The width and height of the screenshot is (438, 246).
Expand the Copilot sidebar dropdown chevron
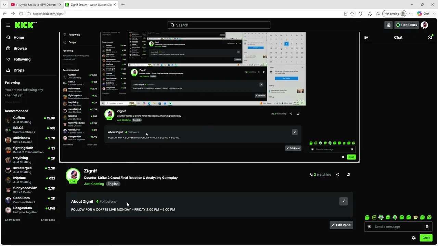[434, 14]
